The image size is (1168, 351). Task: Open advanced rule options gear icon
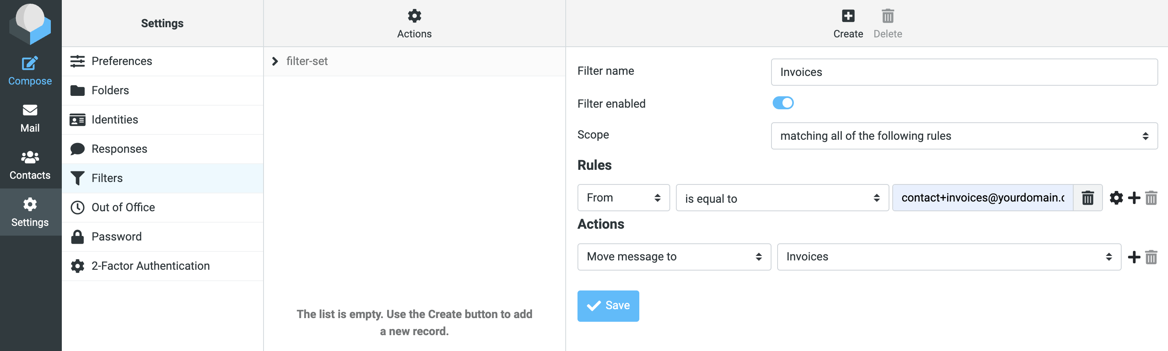[x=1116, y=198]
